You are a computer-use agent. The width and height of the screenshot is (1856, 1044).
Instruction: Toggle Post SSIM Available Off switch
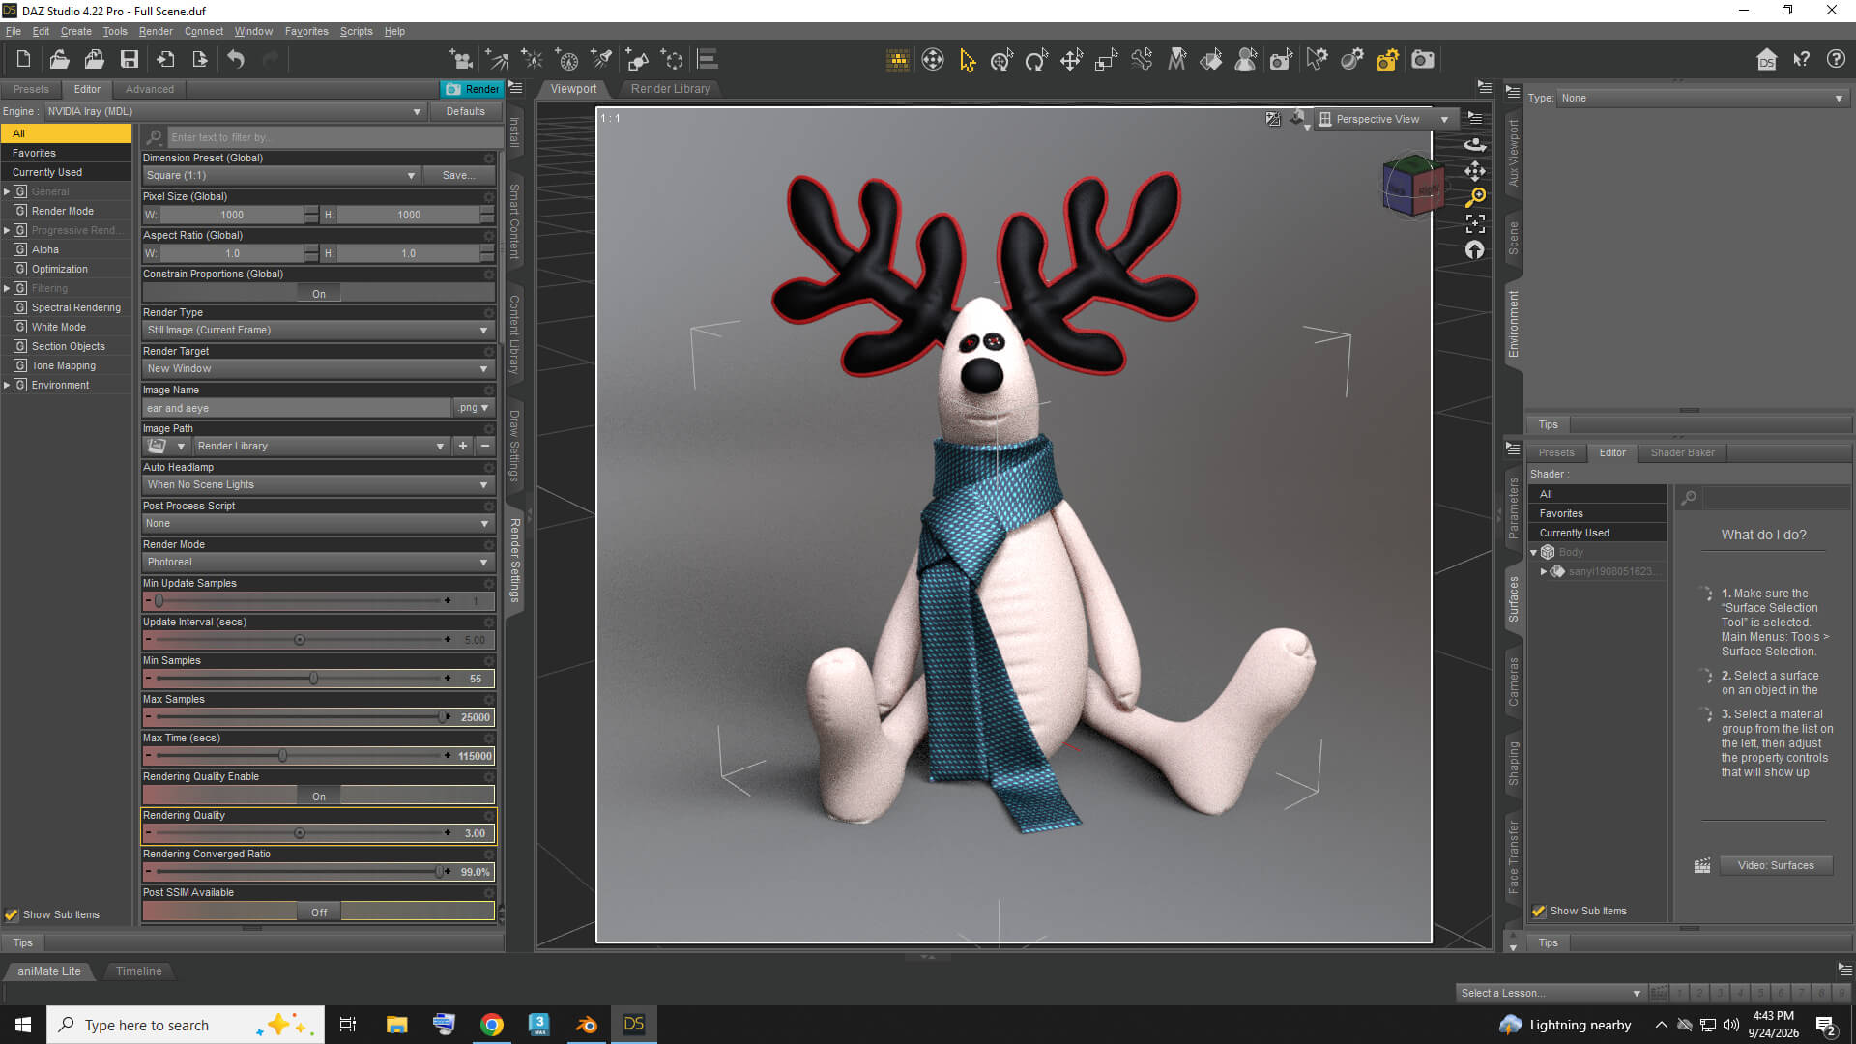click(319, 912)
